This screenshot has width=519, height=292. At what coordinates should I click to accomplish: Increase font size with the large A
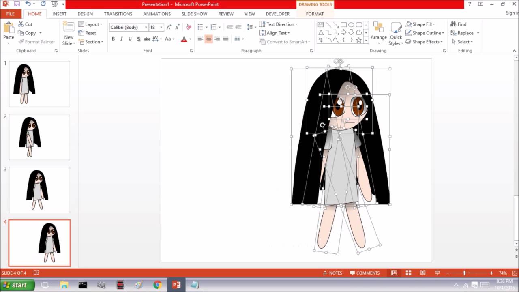point(169,27)
